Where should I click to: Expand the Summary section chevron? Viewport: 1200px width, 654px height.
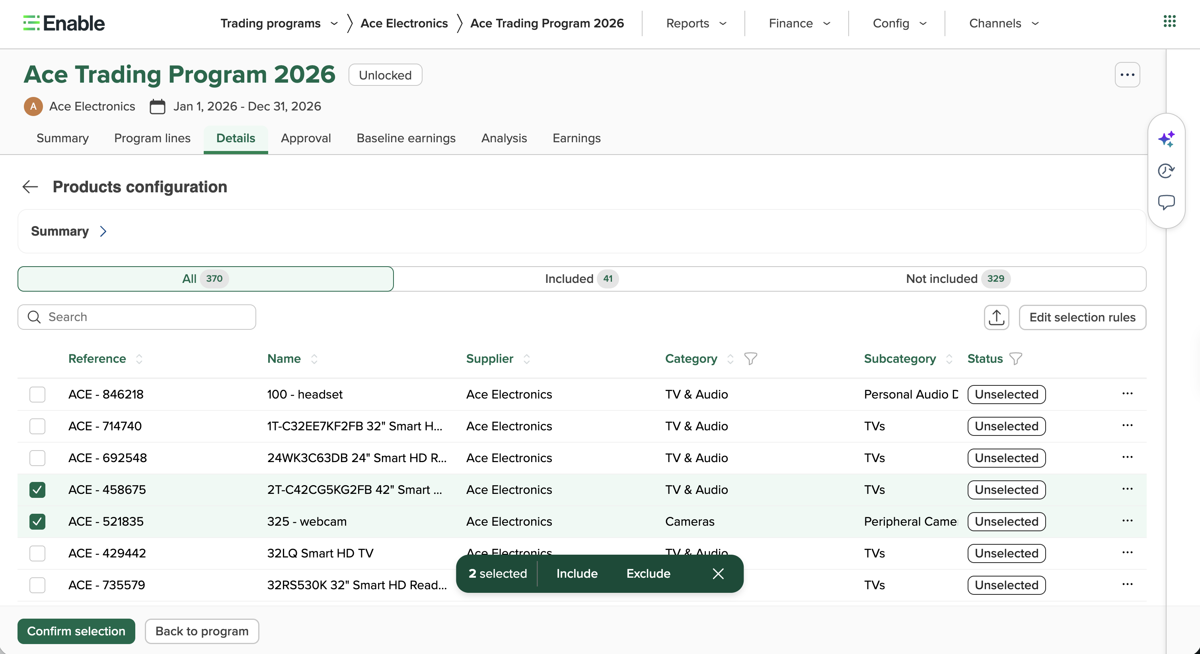tap(103, 231)
